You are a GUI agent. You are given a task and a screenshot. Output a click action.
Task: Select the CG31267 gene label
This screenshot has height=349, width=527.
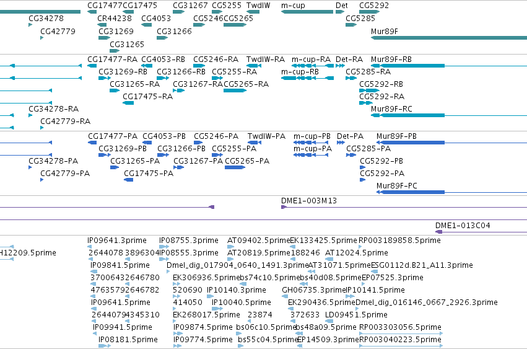coord(190,6)
